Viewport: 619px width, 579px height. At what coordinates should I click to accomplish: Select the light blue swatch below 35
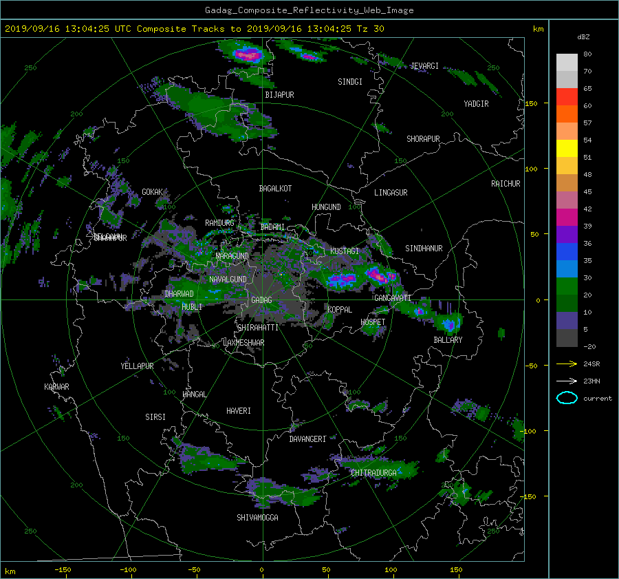click(567, 269)
